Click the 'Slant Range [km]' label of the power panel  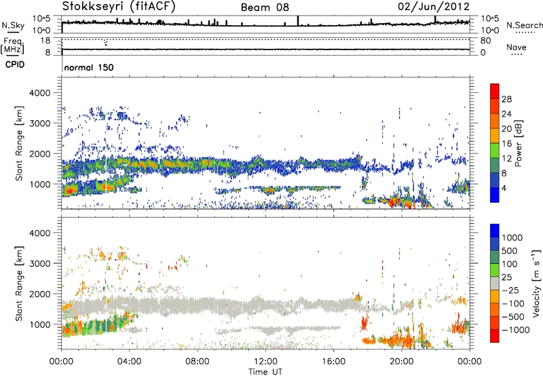coord(19,143)
